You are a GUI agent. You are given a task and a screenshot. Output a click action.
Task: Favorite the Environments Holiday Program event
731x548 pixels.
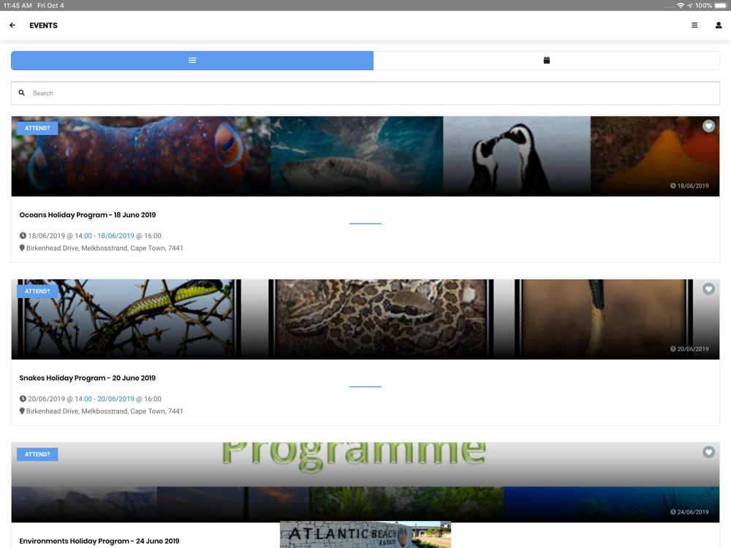(708, 452)
